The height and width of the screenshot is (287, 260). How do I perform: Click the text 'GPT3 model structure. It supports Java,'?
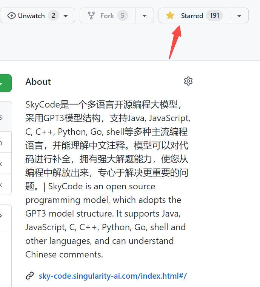(103, 214)
